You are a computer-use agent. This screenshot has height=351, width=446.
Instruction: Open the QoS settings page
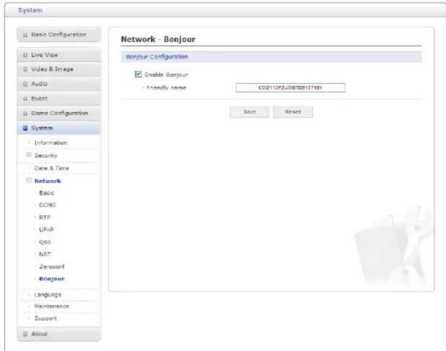45,242
